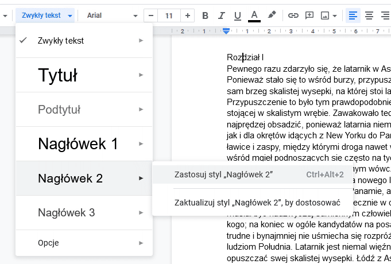This screenshot has height=264, width=391.
Task: Increase font size with plus button
Action: [188, 15]
